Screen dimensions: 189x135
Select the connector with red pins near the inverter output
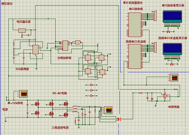coord(119,119)
